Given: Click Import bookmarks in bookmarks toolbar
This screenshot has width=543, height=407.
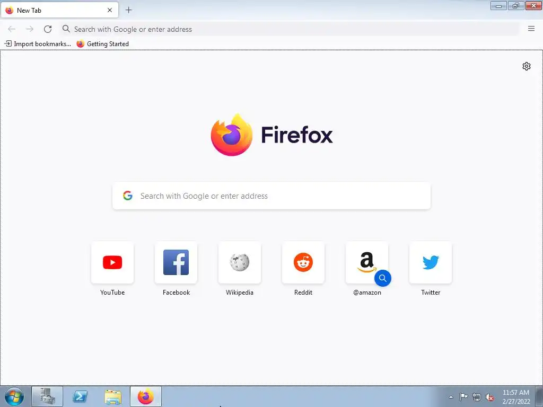Looking at the screenshot, I should click(38, 44).
